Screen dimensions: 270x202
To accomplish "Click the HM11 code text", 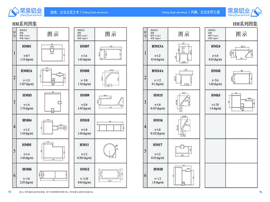I will (x=84, y=145).
